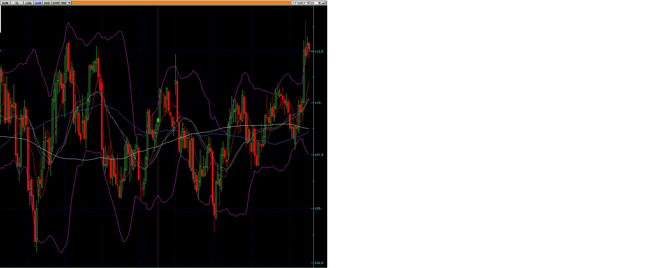Screen dimensions: 667x268
Task: Click the GUN period button
Action: click(x=5, y=3)
